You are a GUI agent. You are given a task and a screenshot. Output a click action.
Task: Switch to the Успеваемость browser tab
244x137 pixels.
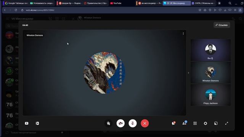point(42,3)
